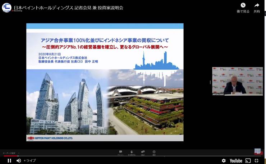This screenshot has height=164, width=266.
Task: Add video to 後で見る (Watch later)
Action: (243, 8)
